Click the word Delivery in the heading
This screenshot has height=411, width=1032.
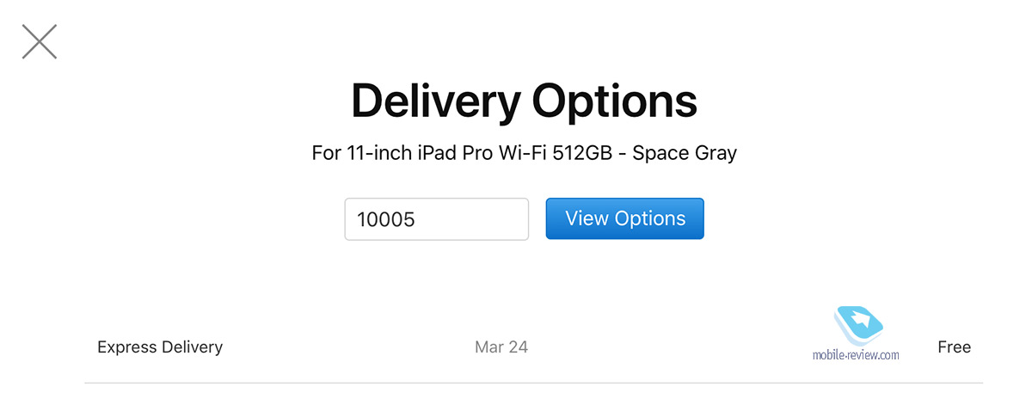pos(435,101)
